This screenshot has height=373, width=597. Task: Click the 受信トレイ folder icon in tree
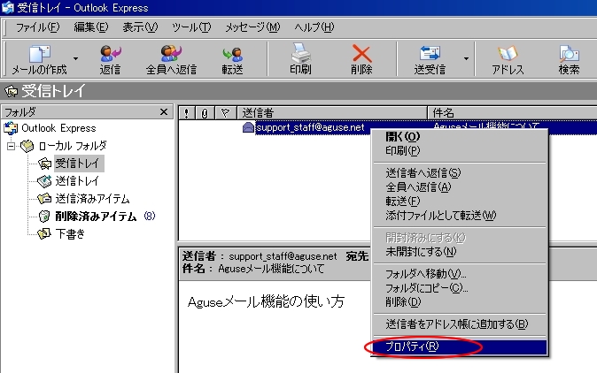click(x=44, y=164)
